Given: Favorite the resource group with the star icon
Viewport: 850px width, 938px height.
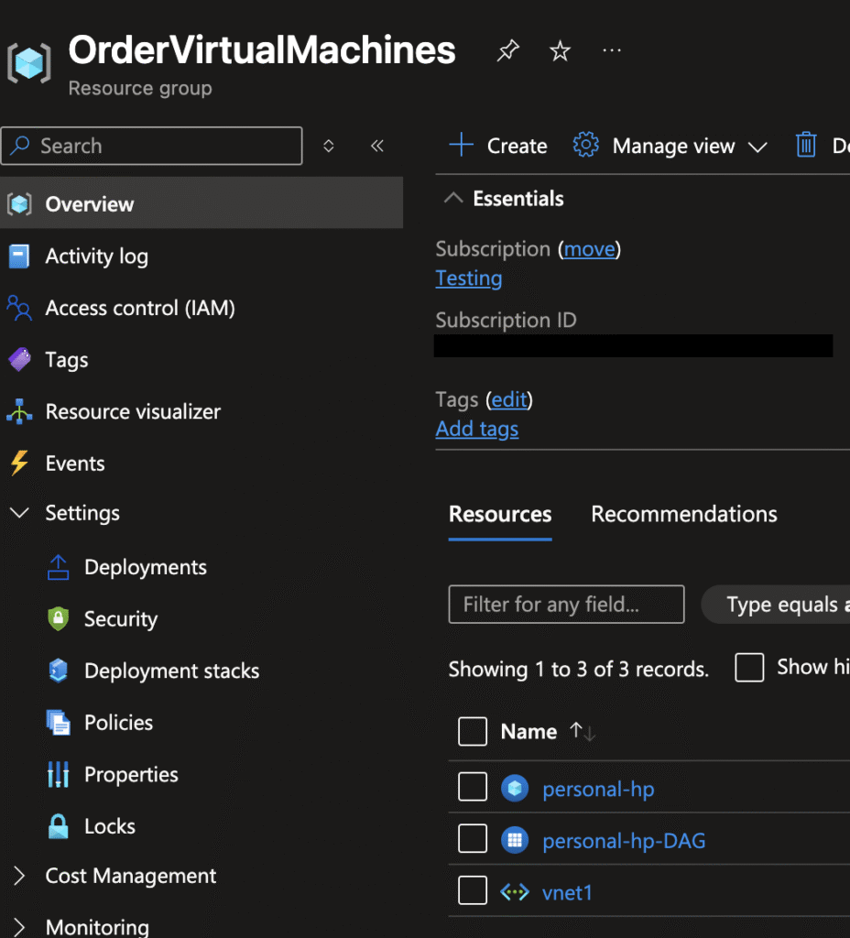Looking at the screenshot, I should click(560, 51).
